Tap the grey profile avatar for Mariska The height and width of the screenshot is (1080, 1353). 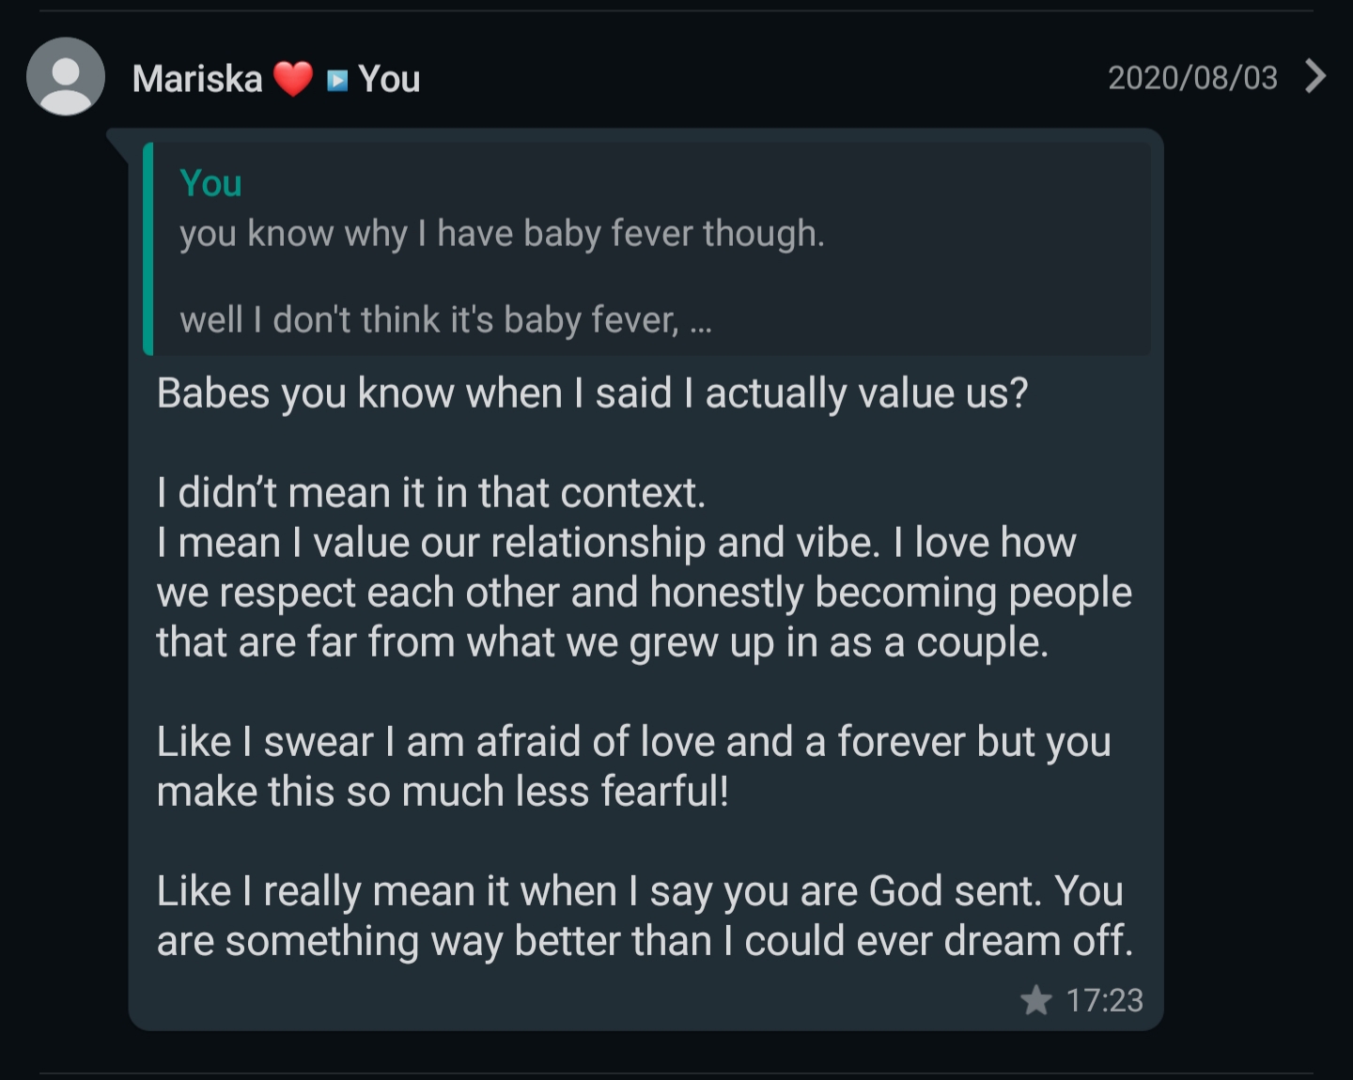click(66, 77)
